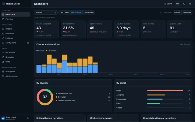Click the Units checked card

click(153, 30)
